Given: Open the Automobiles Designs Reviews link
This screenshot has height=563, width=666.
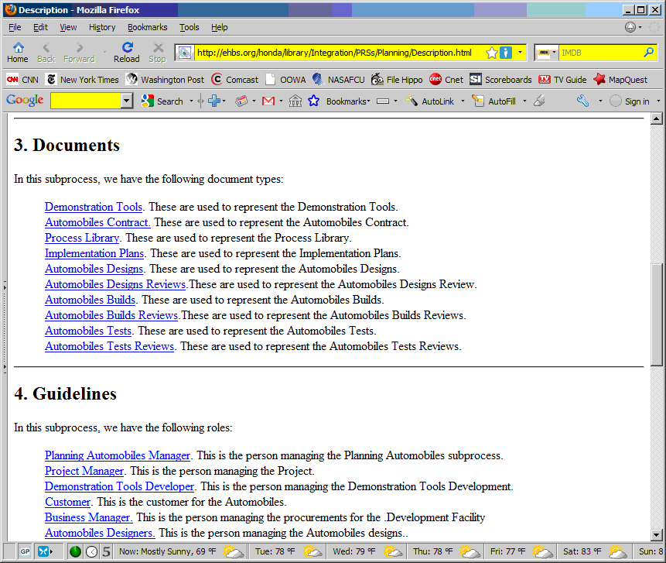Looking at the screenshot, I should pyautogui.click(x=115, y=284).
